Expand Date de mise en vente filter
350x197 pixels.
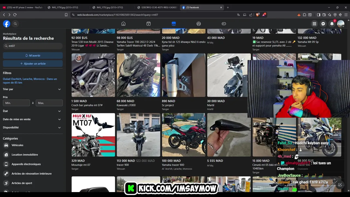point(33,119)
